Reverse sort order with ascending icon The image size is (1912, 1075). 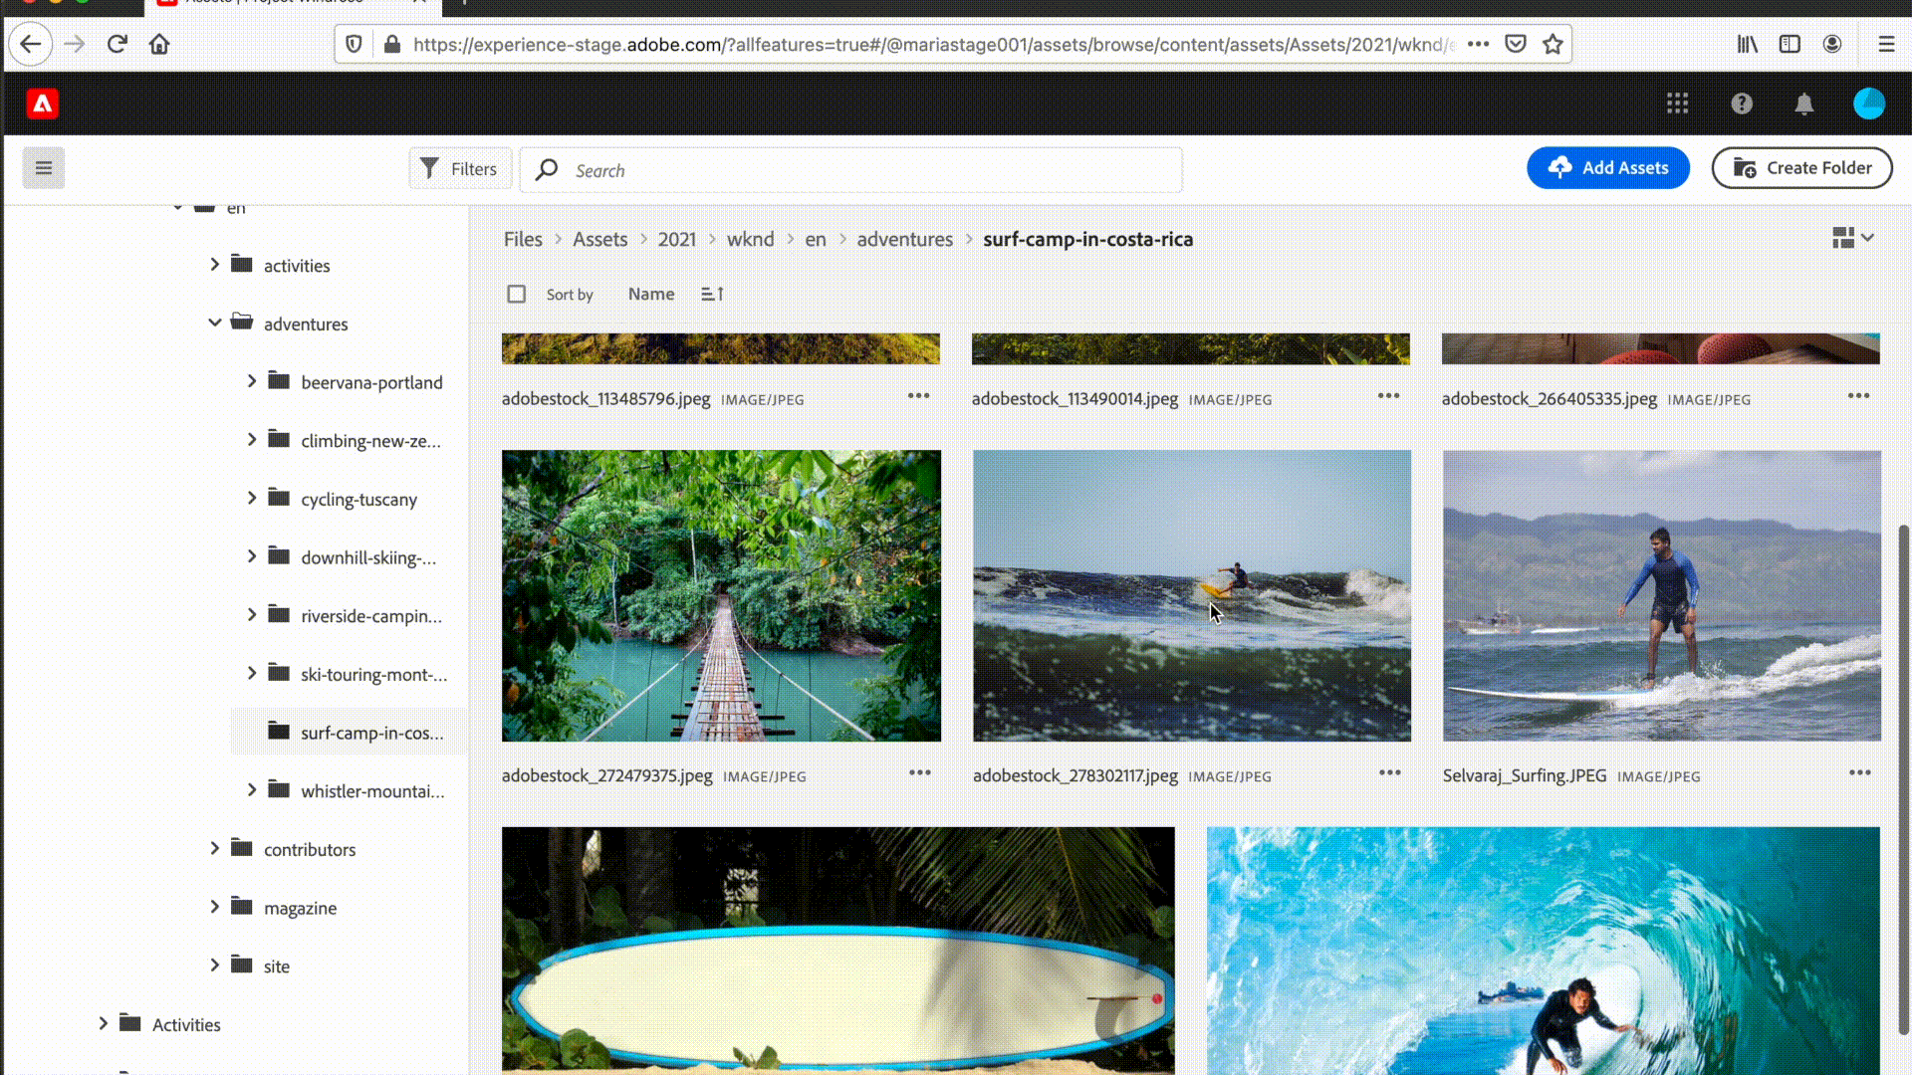[x=712, y=294]
